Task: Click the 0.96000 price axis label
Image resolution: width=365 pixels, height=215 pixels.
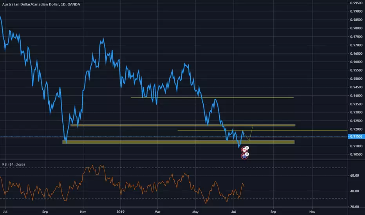Action: pos(356,62)
